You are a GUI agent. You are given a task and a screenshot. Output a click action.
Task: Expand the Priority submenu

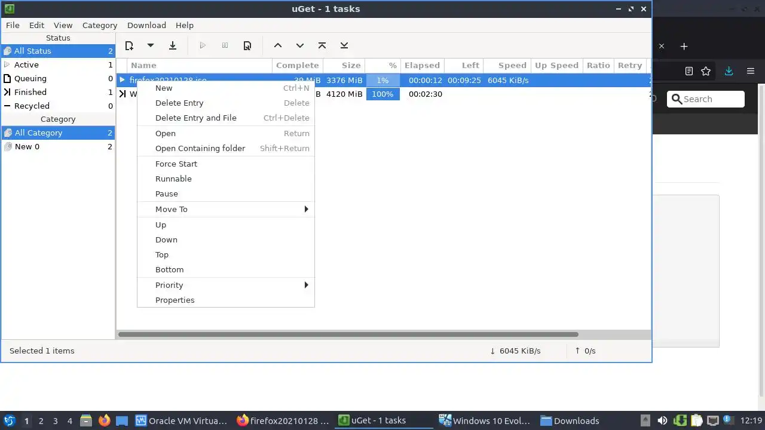(x=226, y=285)
